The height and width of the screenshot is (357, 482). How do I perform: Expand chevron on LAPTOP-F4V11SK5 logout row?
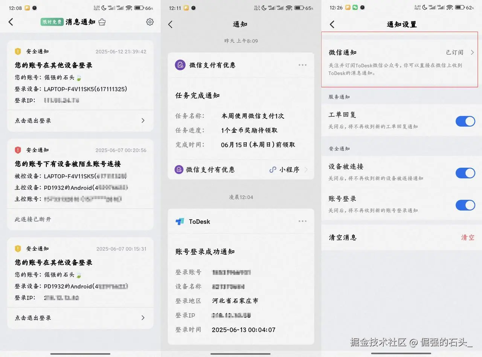143,121
